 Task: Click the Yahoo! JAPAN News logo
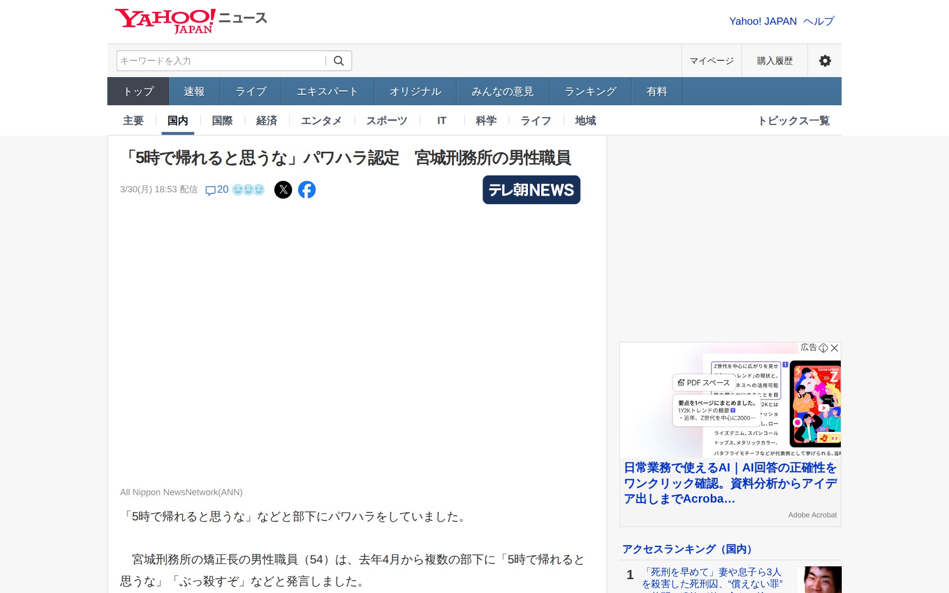pos(191,21)
